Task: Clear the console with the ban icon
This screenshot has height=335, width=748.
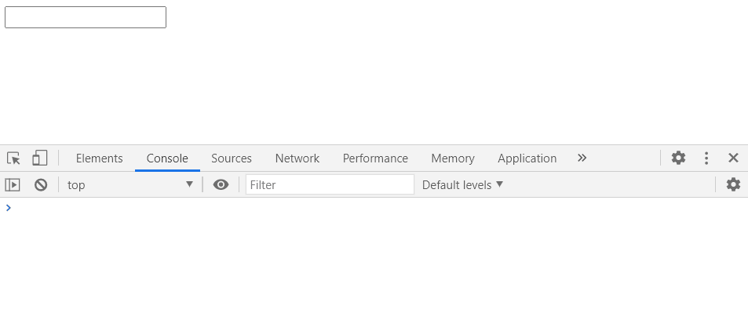Action: (41, 185)
